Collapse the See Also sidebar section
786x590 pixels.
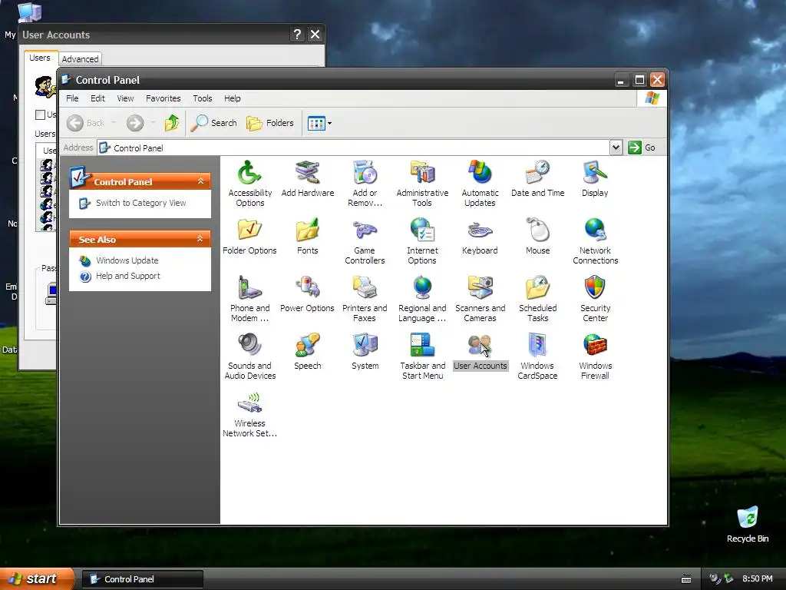click(x=200, y=239)
